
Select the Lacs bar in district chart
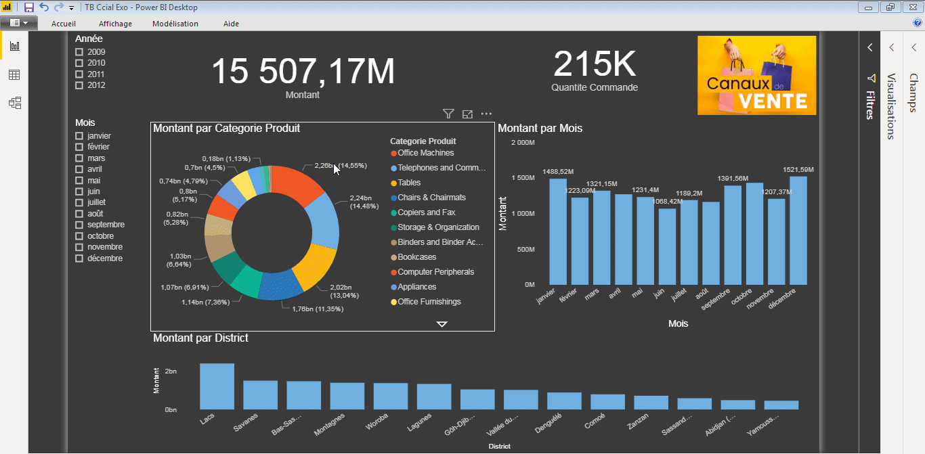click(x=217, y=386)
